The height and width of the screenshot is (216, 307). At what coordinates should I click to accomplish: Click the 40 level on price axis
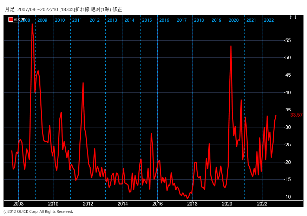click(288, 92)
